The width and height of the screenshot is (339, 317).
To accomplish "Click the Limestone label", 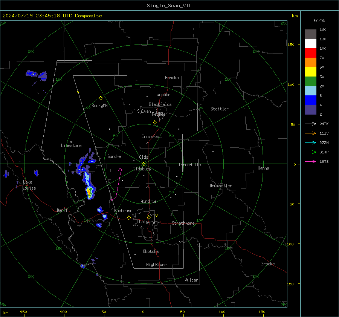I will (71, 145).
